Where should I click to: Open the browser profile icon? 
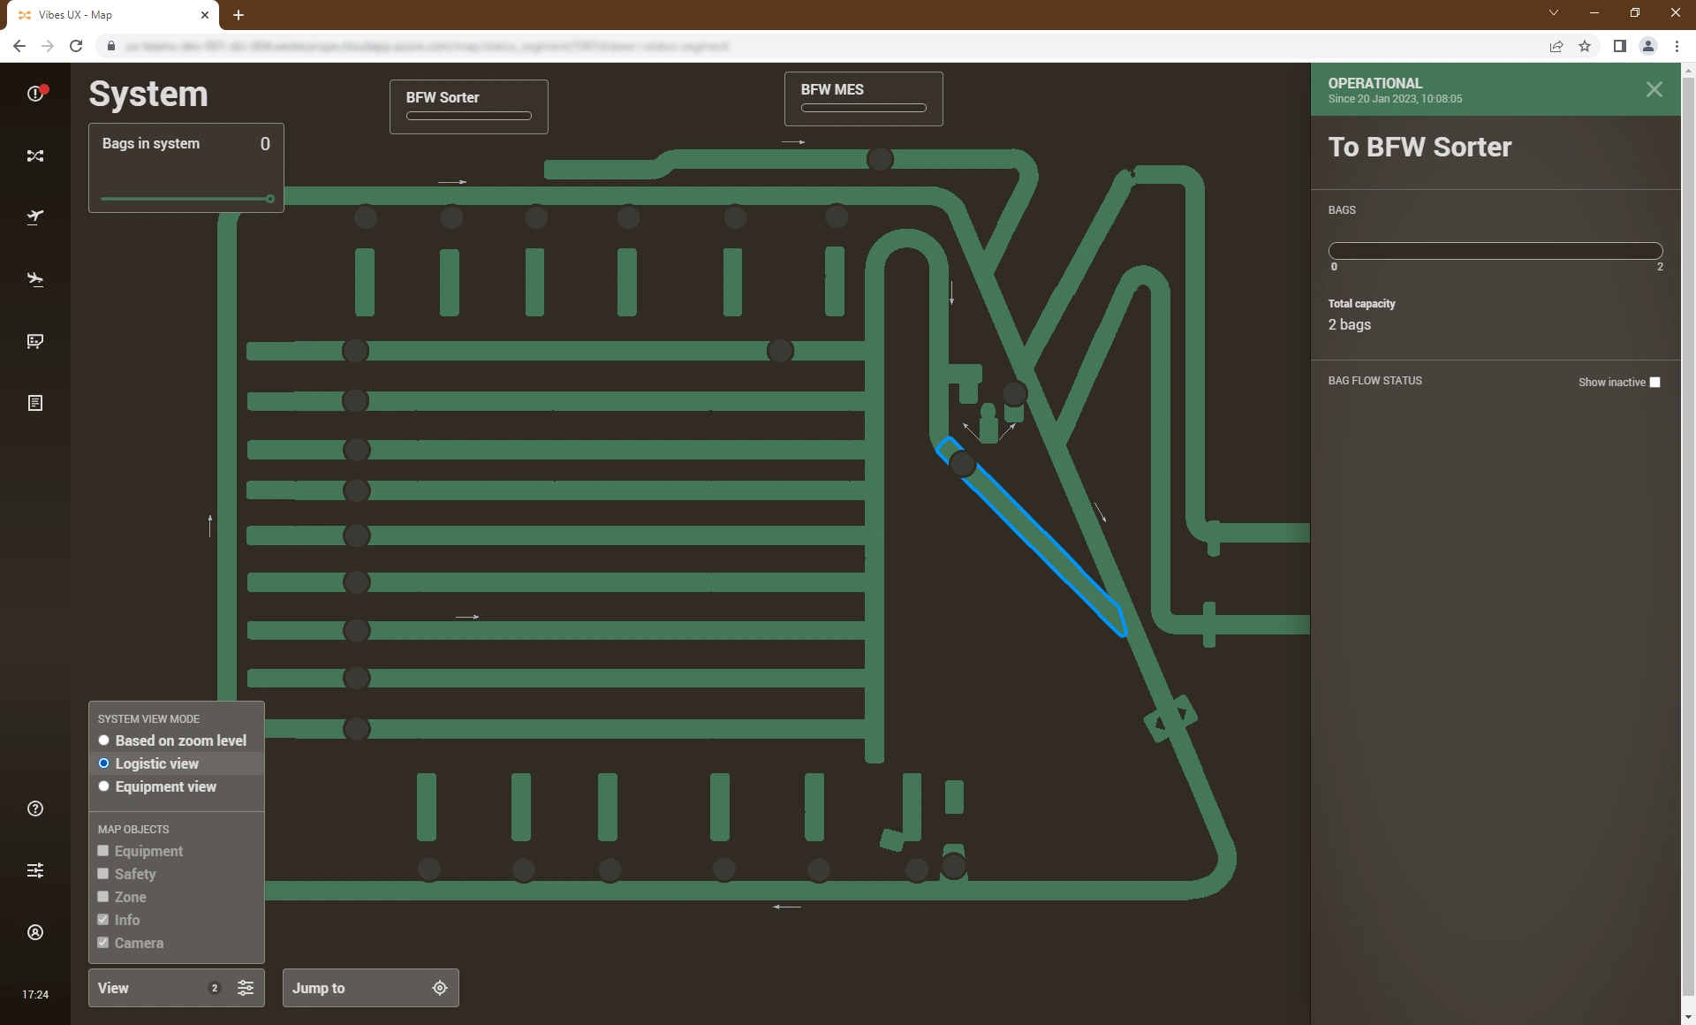(1648, 46)
